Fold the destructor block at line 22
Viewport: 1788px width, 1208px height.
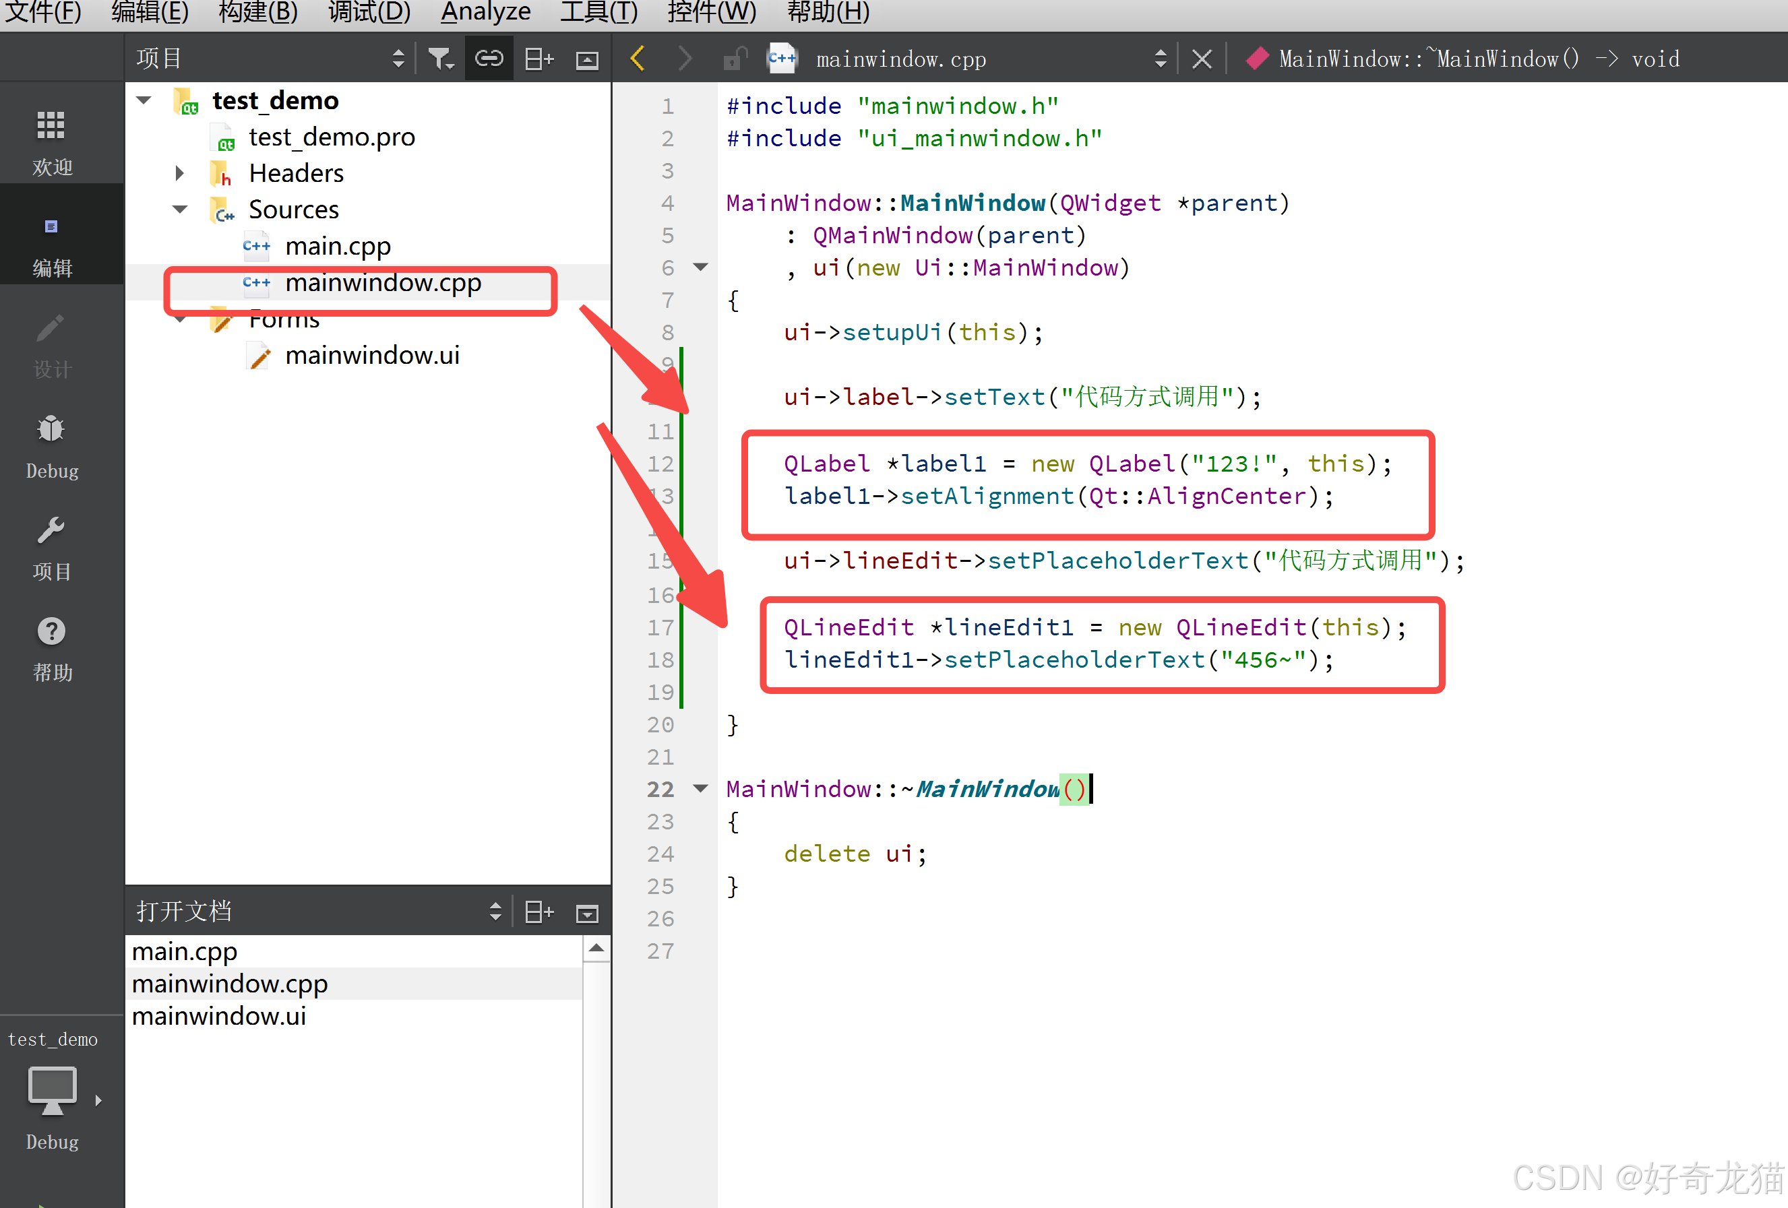tap(700, 788)
